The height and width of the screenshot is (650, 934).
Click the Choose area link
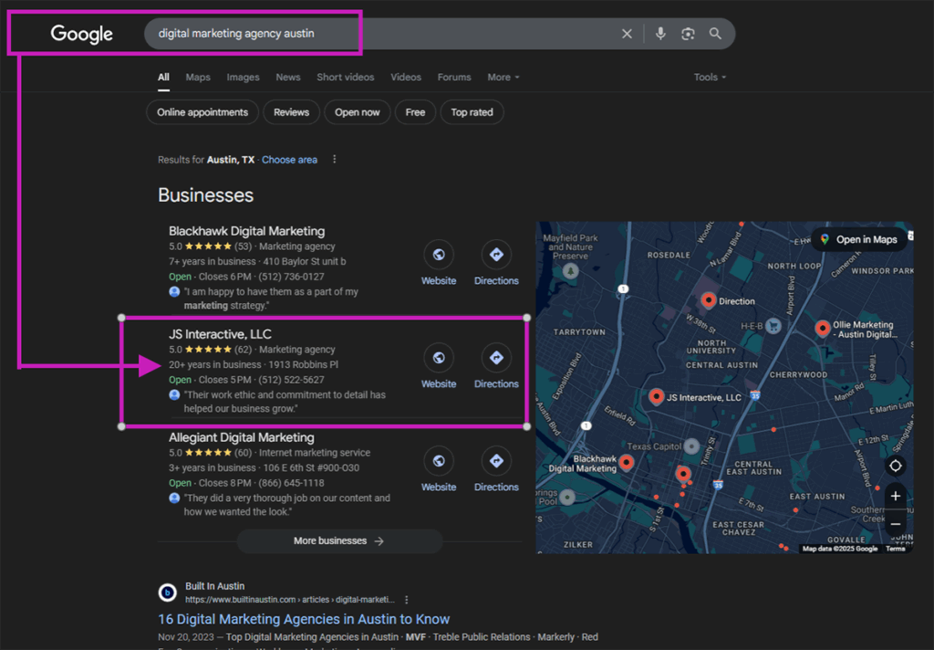point(289,160)
